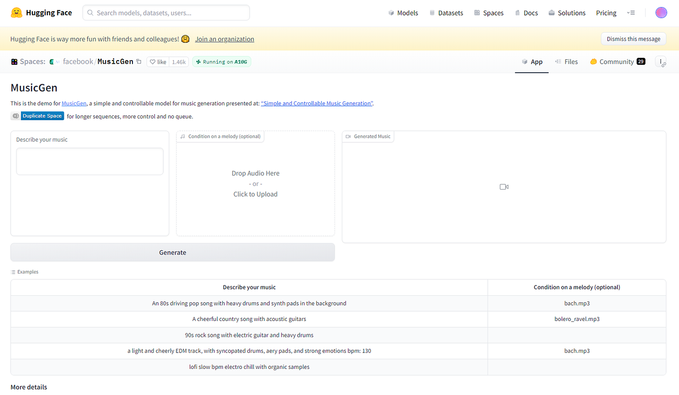Image resolution: width=679 pixels, height=395 pixels.
Task: Open the Docs page
Action: (527, 13)
